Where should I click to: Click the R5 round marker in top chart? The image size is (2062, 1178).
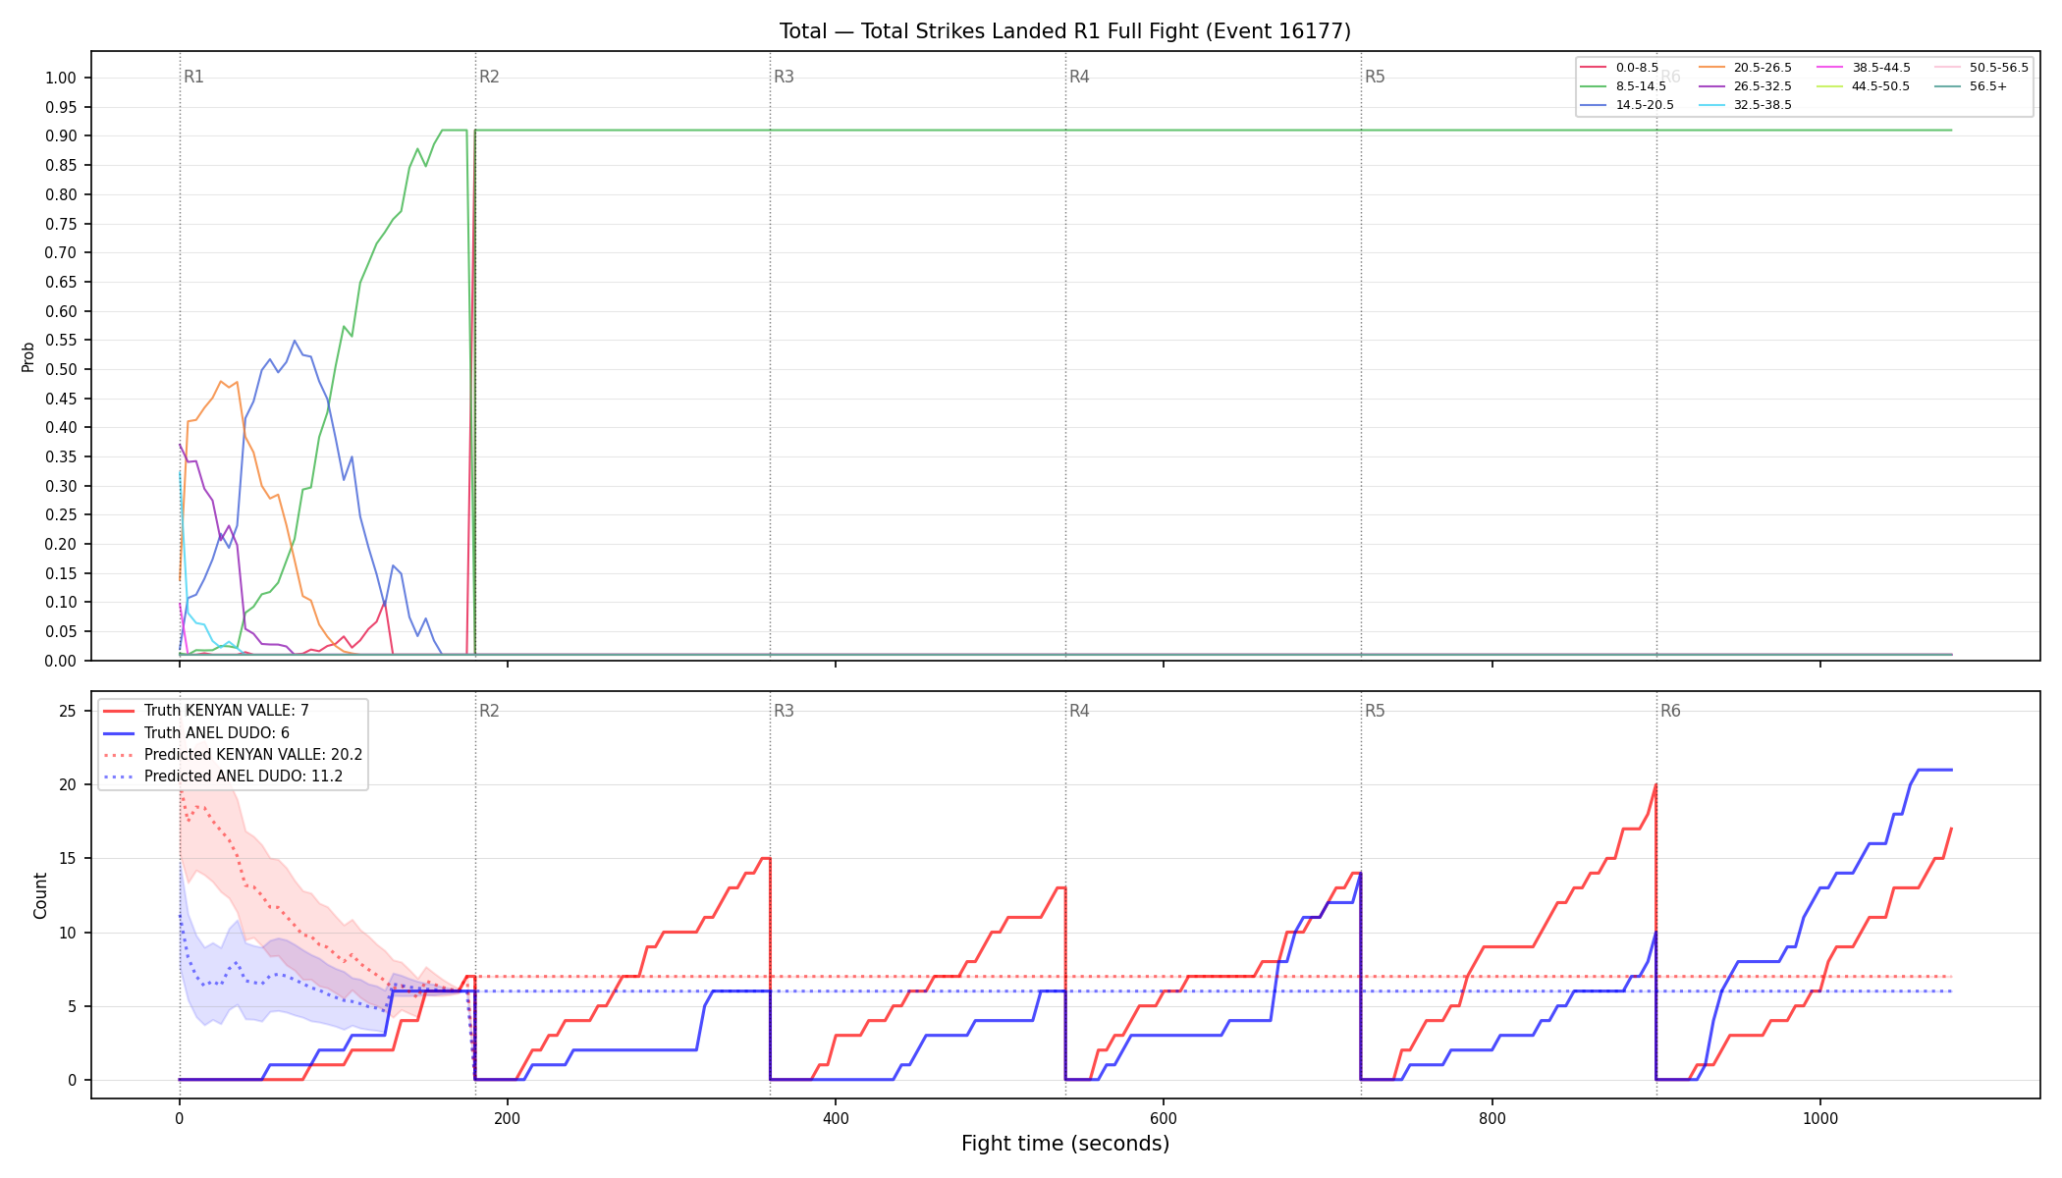1375,77
